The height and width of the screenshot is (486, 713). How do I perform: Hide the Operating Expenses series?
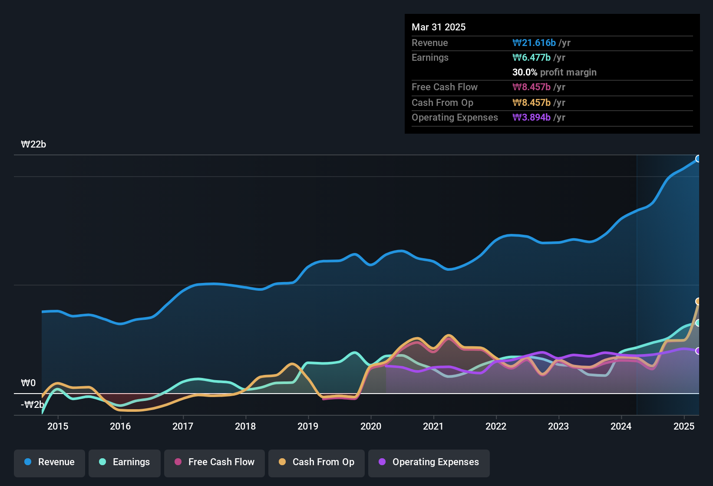click(429, 462)
